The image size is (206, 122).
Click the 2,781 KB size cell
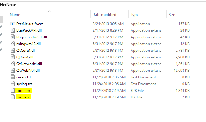(x=183, y=51)
